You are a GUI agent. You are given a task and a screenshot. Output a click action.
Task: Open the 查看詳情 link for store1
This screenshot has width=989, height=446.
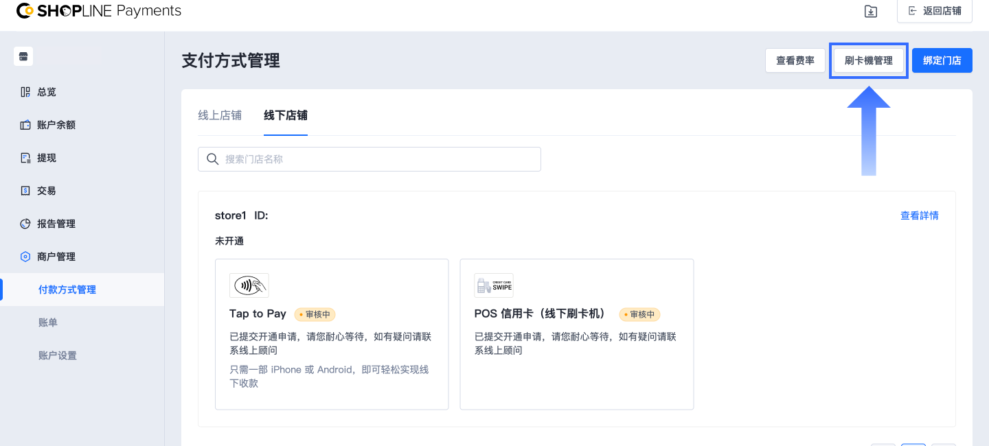(x=919, y=215)
